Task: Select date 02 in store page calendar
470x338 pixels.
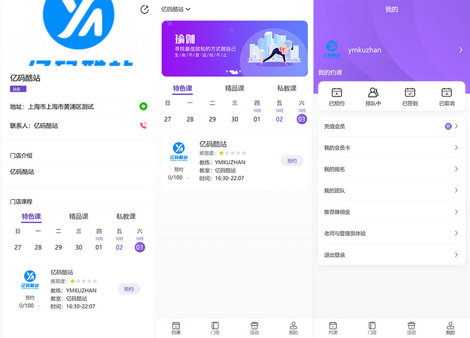Action: pyautogui.click(x=120, y=247)
